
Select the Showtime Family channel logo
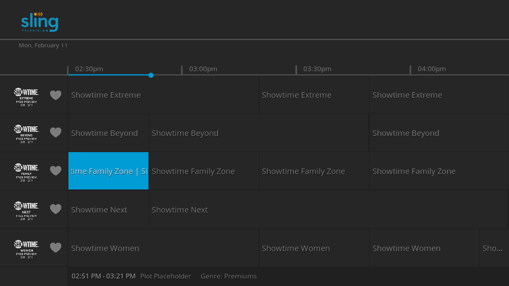point(26,171)
